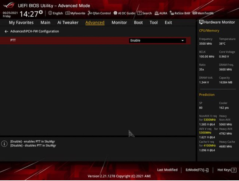Click the PTT dropdown arrow
This screenshot has width=239, height=181.
point(182,41)
